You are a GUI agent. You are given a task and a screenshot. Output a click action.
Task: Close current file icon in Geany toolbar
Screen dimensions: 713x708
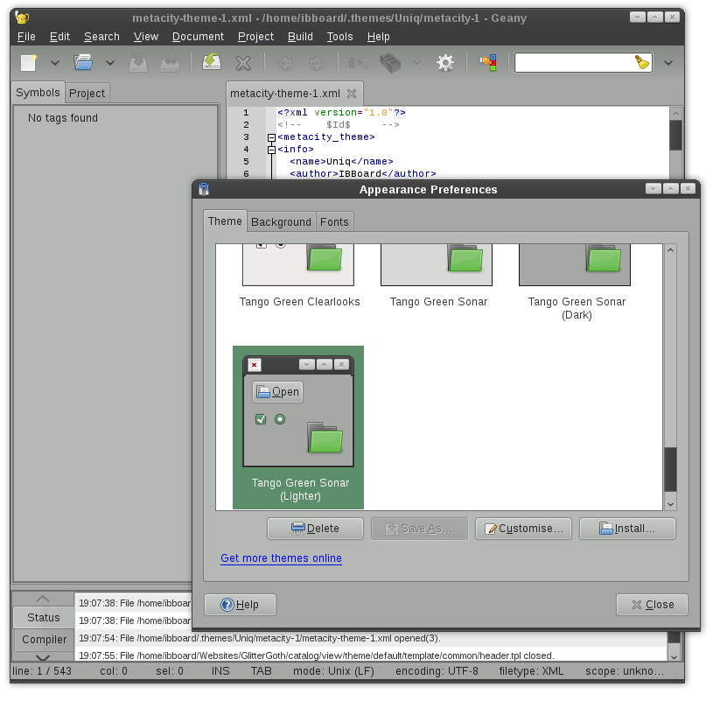[x=243, y=63]
